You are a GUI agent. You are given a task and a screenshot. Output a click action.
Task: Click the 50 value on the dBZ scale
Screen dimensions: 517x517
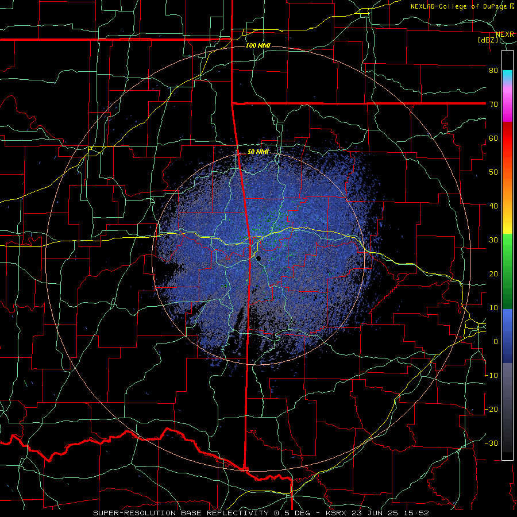click(493, 172)
